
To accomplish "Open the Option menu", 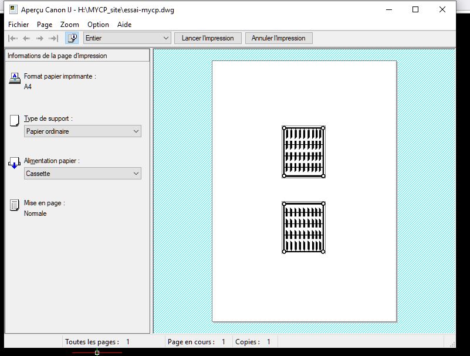I will [x=98, y=25].
